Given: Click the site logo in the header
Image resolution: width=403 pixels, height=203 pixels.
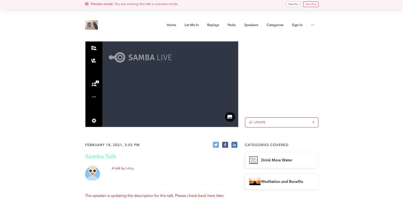Looking at the screenshot, I should coord(91,25).
